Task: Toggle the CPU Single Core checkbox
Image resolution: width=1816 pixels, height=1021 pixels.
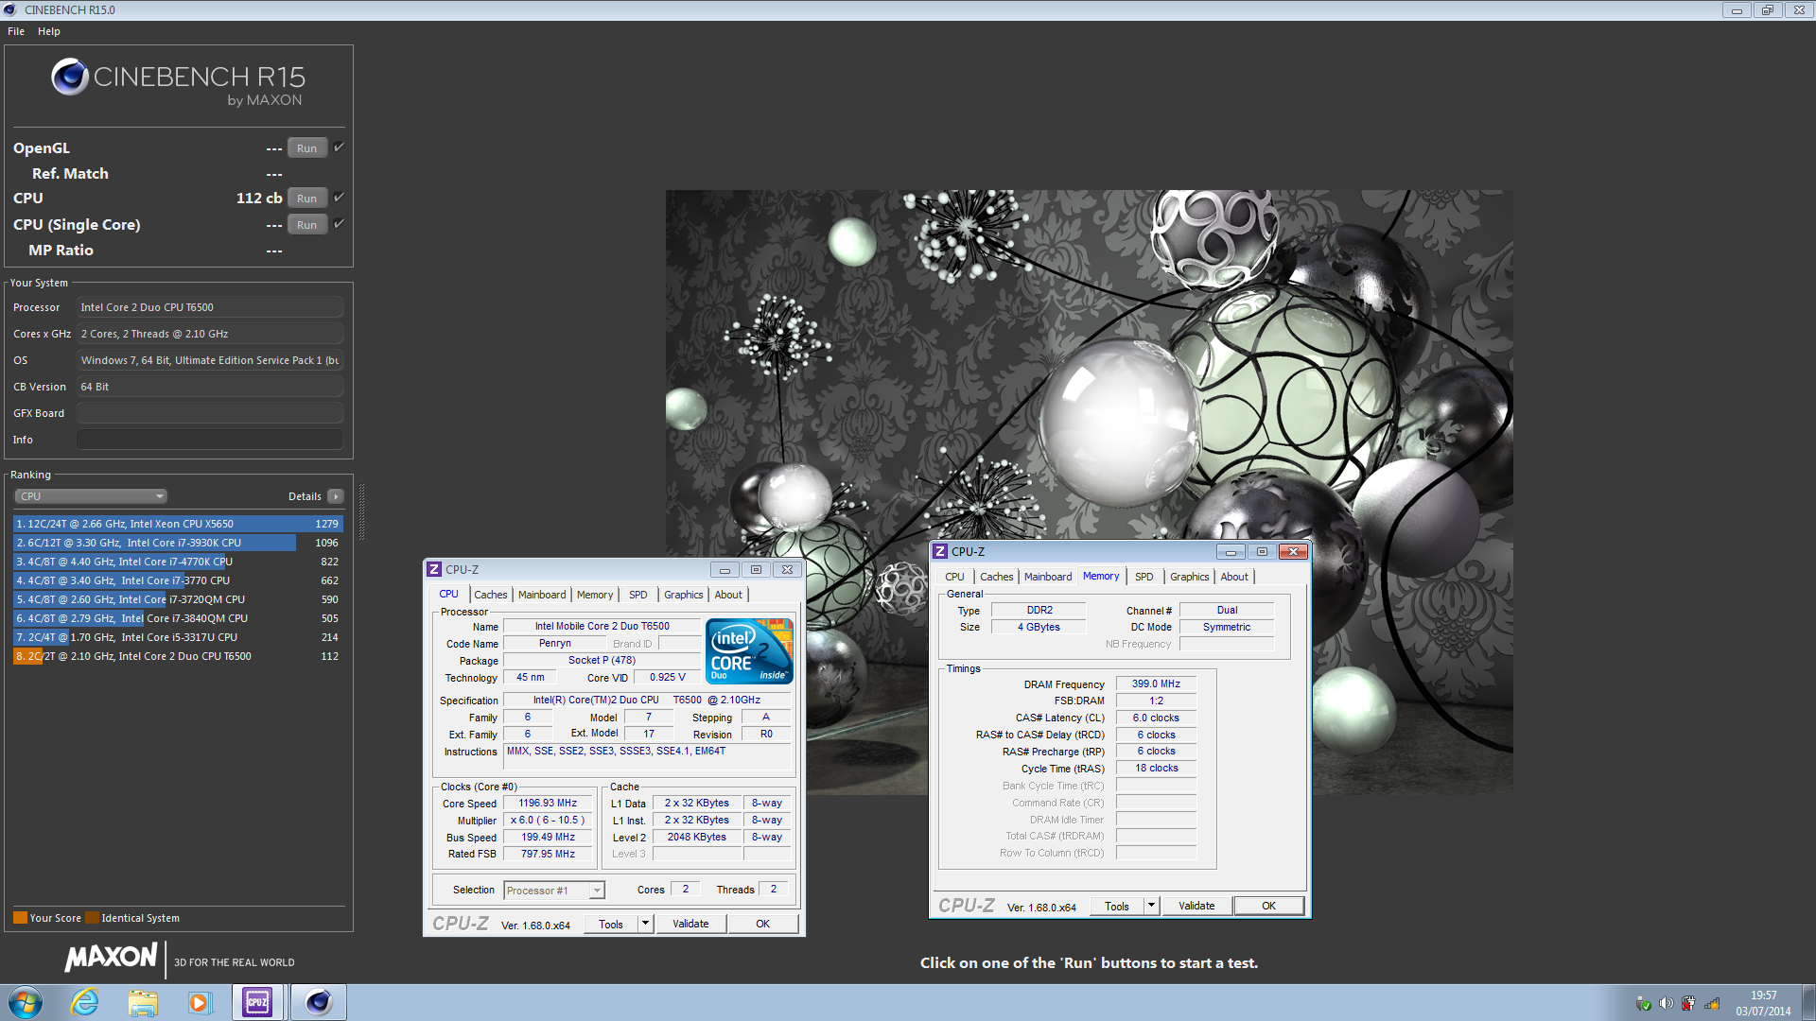Action: pos(339,223)
